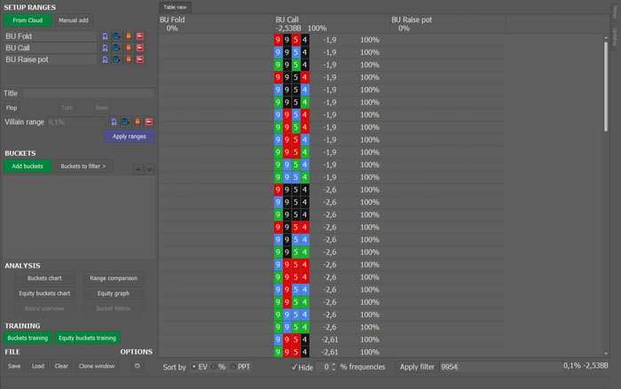621x389 pixels.
Task: Click the Apply ranges button
Action: click(130, 136)
